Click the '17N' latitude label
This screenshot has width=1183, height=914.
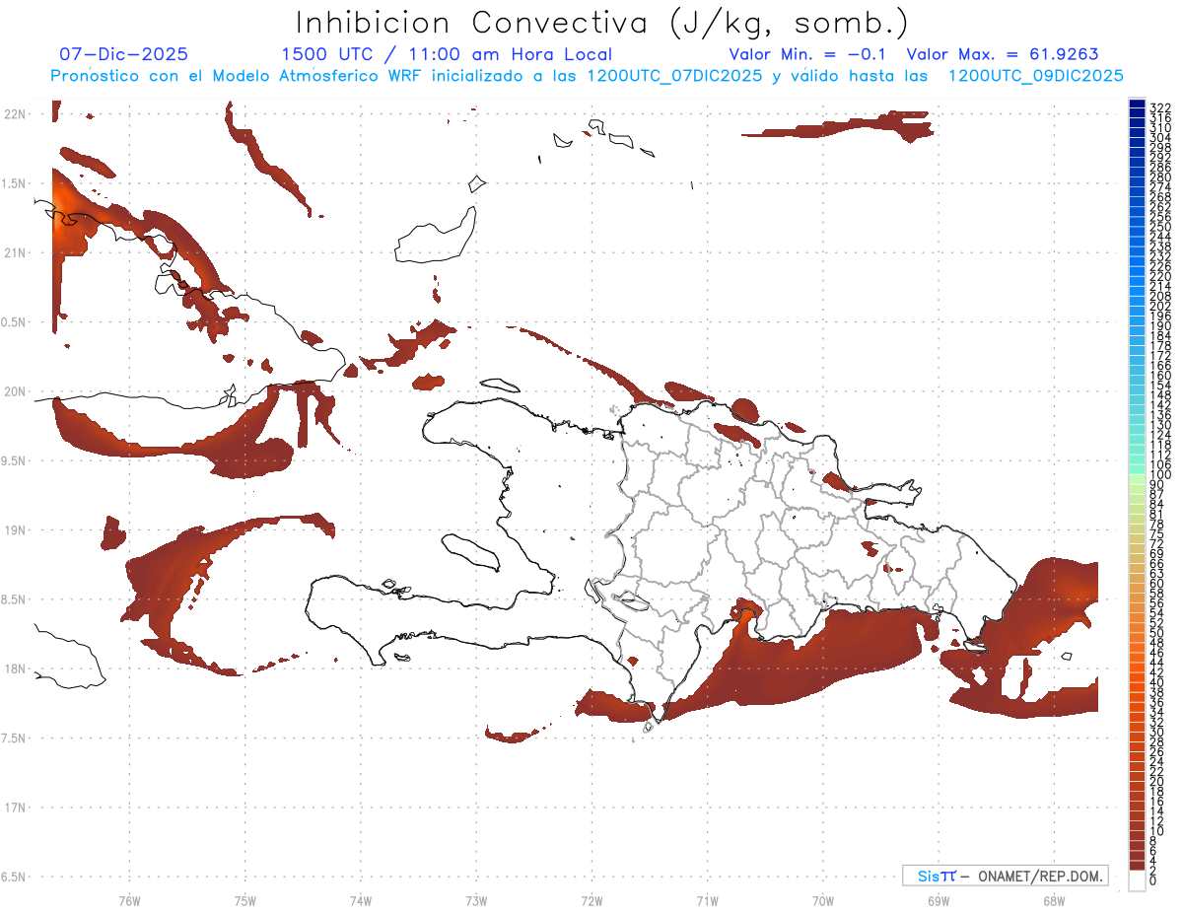pos(15,808)
